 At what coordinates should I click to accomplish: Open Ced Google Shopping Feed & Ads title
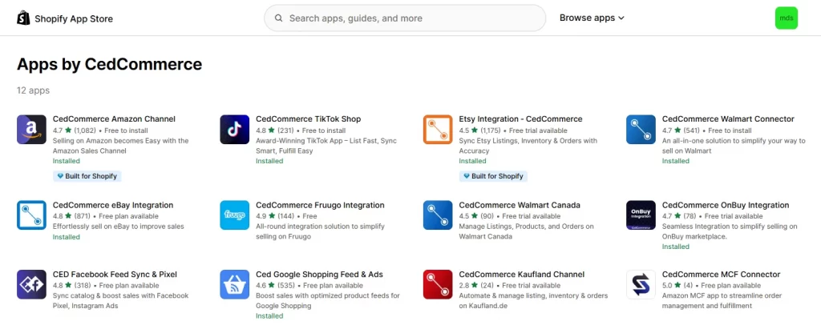(x=319, y=275)
